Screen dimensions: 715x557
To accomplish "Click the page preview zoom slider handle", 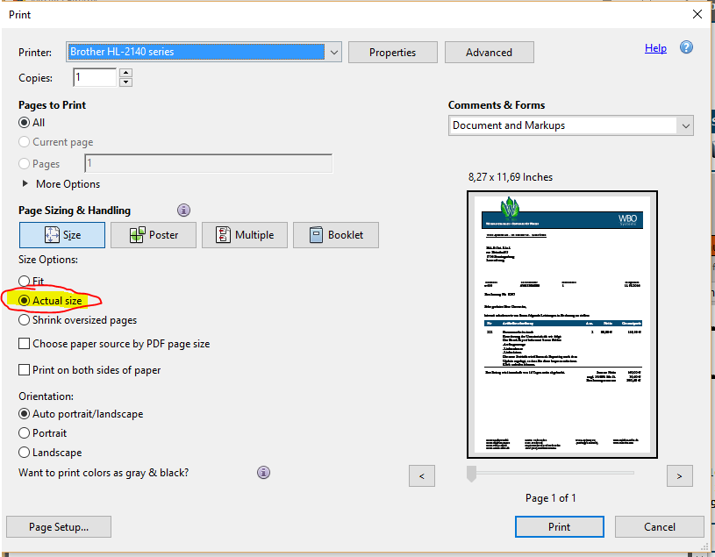I will 472,474.
